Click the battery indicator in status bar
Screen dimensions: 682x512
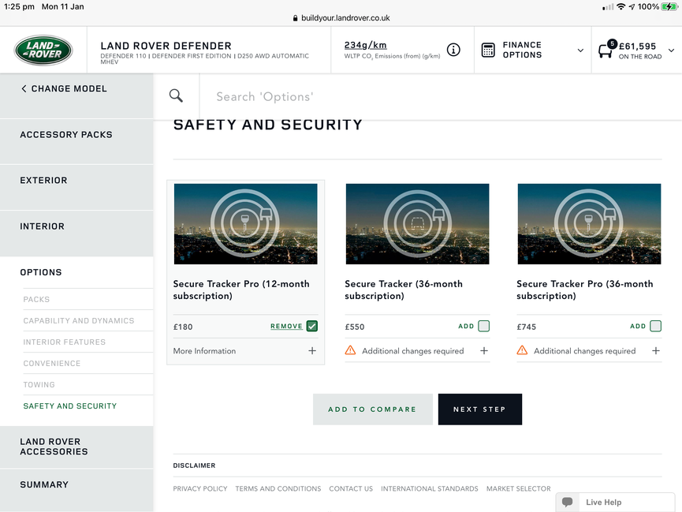tap(669, 6)
